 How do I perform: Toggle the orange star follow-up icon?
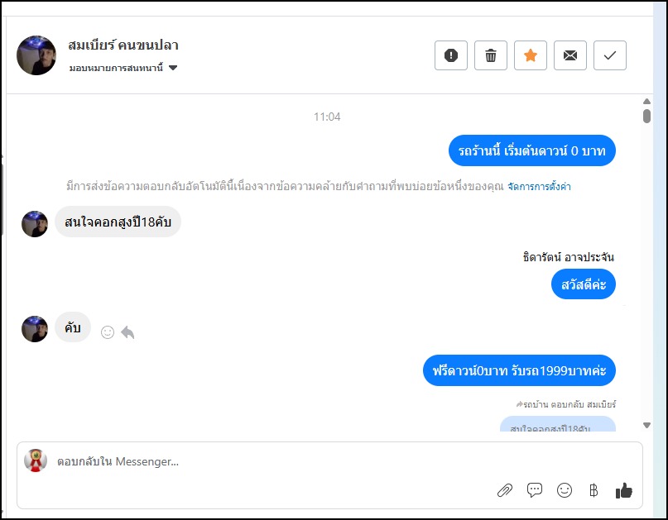point(531,55)
